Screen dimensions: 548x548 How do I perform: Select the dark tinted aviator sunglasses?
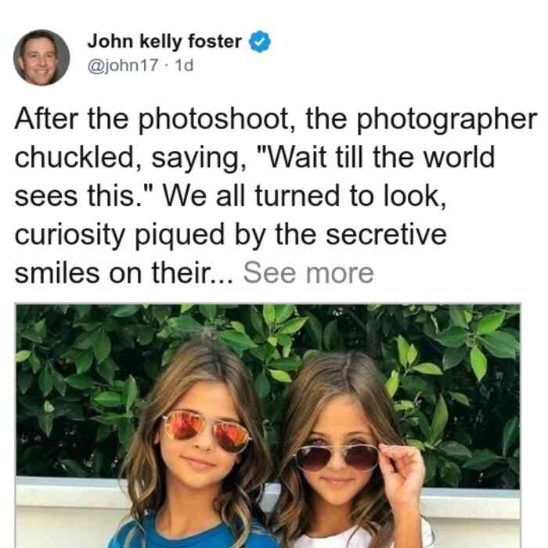point(336,457)
